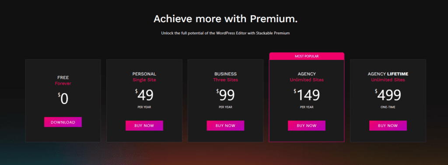Click the $99 price
This screenshot has height=165, width=448.
point(225,95)
